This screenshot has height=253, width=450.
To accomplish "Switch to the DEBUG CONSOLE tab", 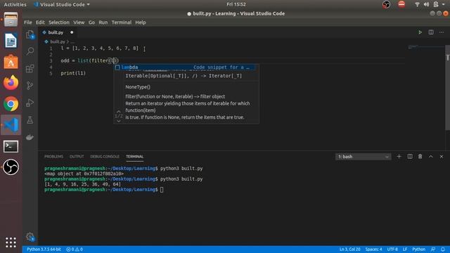I will pos(105,157).
